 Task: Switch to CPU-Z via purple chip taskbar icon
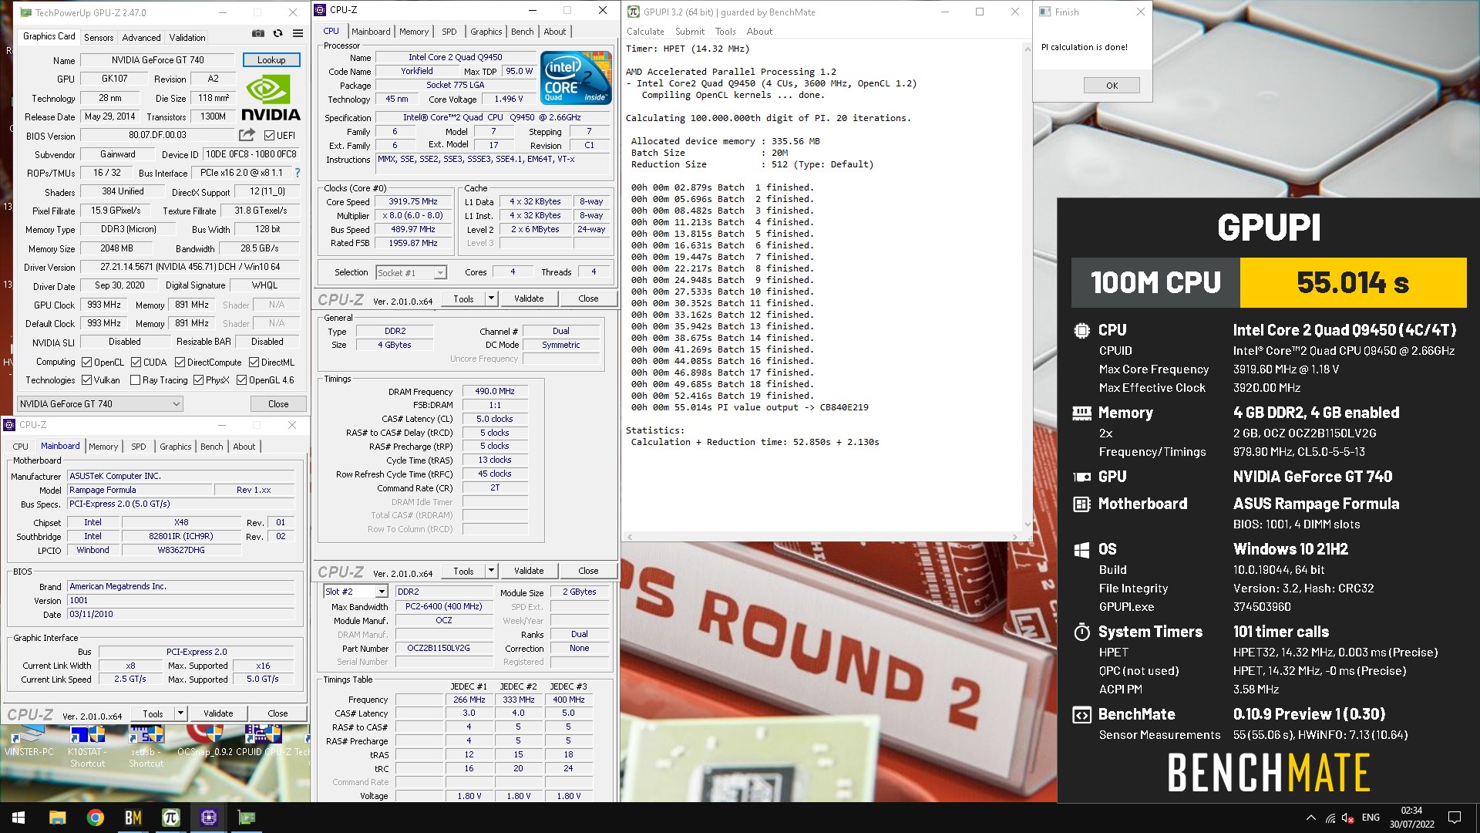(208, 818)
